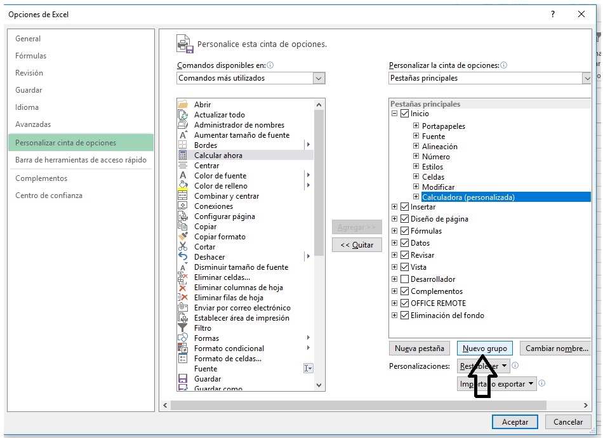The width and height of the screenshot is (603, 438).
Task: Click the Nuevo grupo button
Action: point(485,348)
